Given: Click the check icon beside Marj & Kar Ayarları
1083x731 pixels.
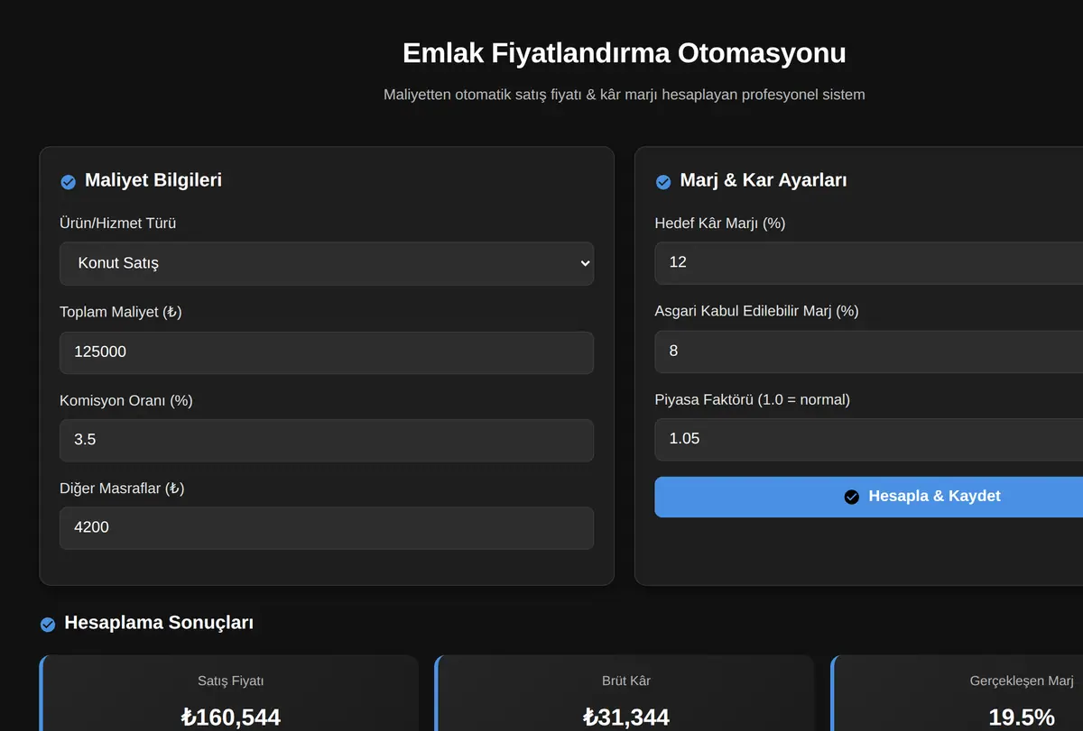Looking at the screenshot, I should tap(662, 182).
